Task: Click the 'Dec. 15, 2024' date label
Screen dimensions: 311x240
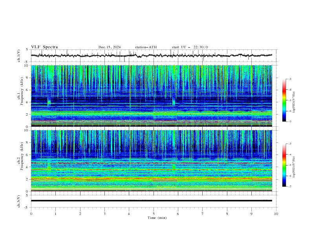Action: [110, 47]
